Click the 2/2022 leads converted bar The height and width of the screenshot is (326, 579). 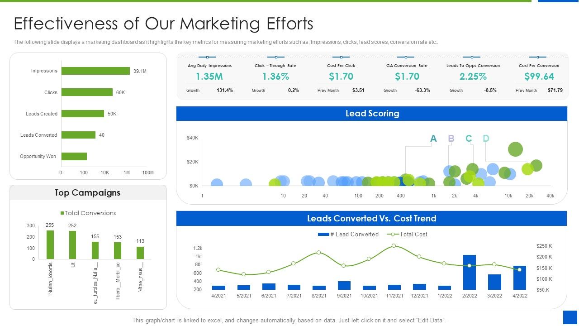(x=470, y=272)
